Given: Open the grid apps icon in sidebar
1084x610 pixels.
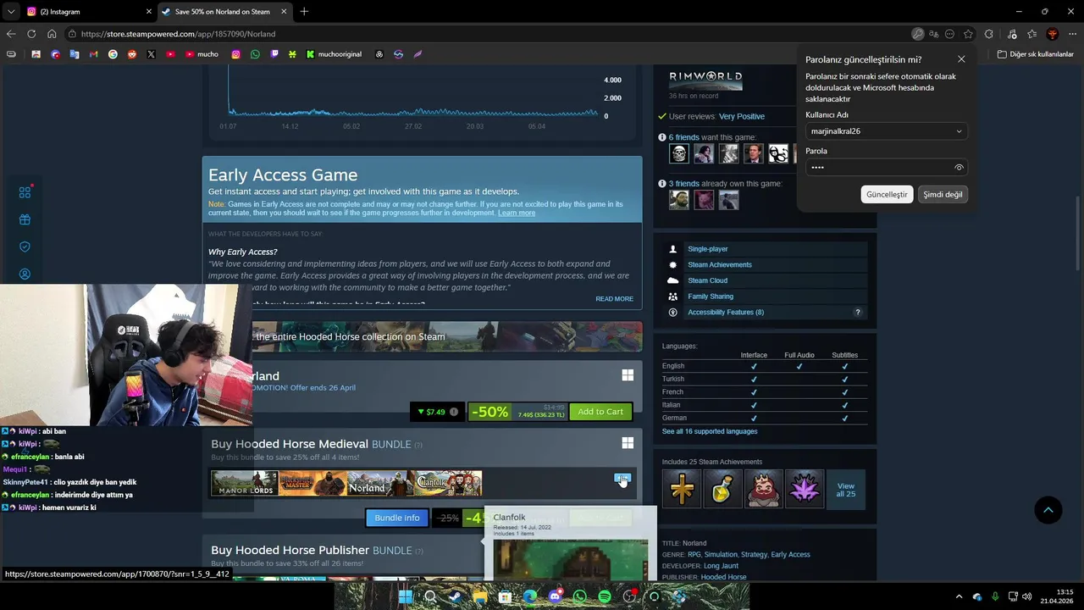Looking at the screenshot, I should tap(25, 192).
